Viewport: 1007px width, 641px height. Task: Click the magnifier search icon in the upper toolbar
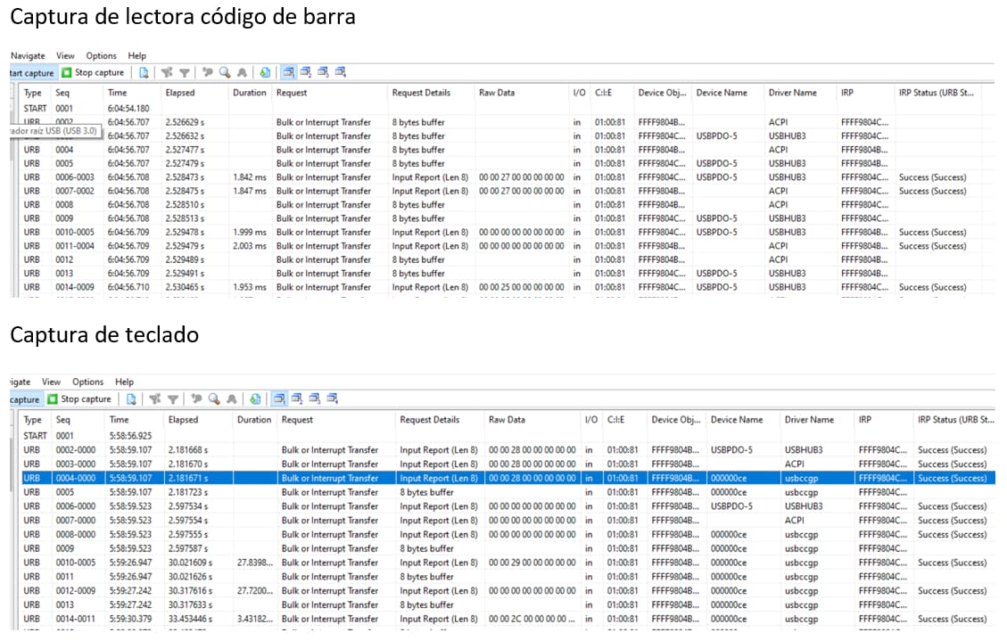225,72
